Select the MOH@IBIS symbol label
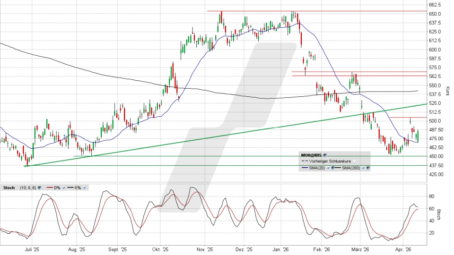The image size is (454, 255). tap(312, 155)
